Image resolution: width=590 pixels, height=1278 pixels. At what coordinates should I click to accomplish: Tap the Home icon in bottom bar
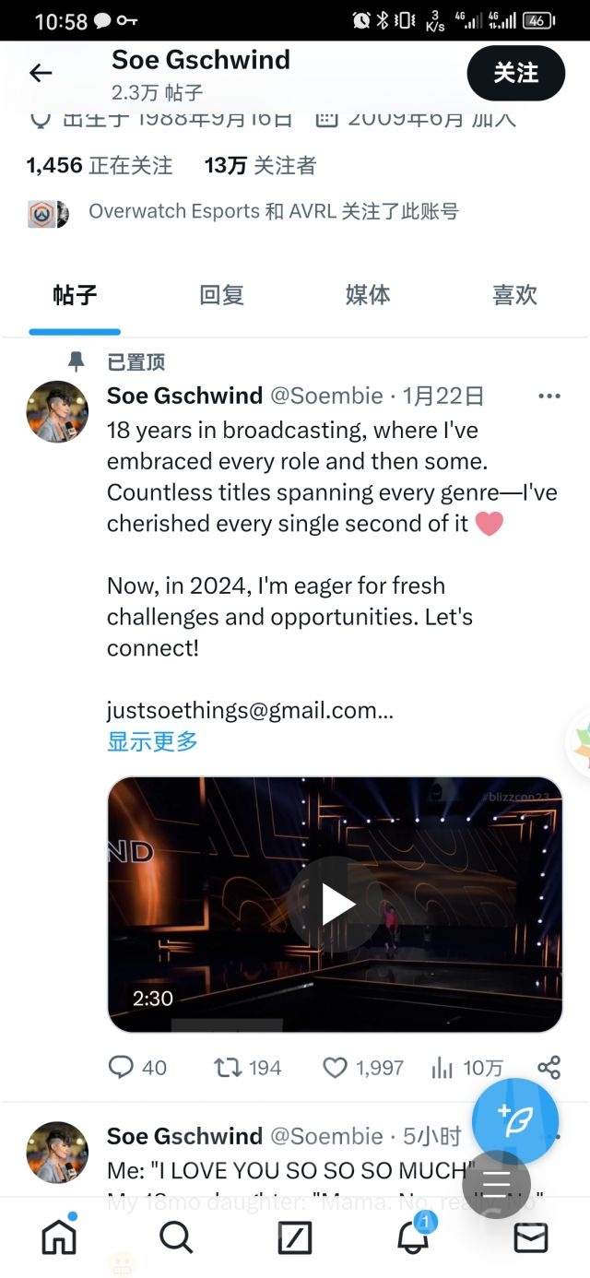coord(57,1239)
